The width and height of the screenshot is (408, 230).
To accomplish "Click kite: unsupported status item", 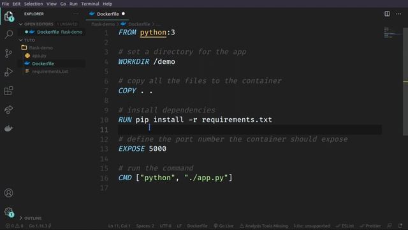I will [x=312, y=226].
